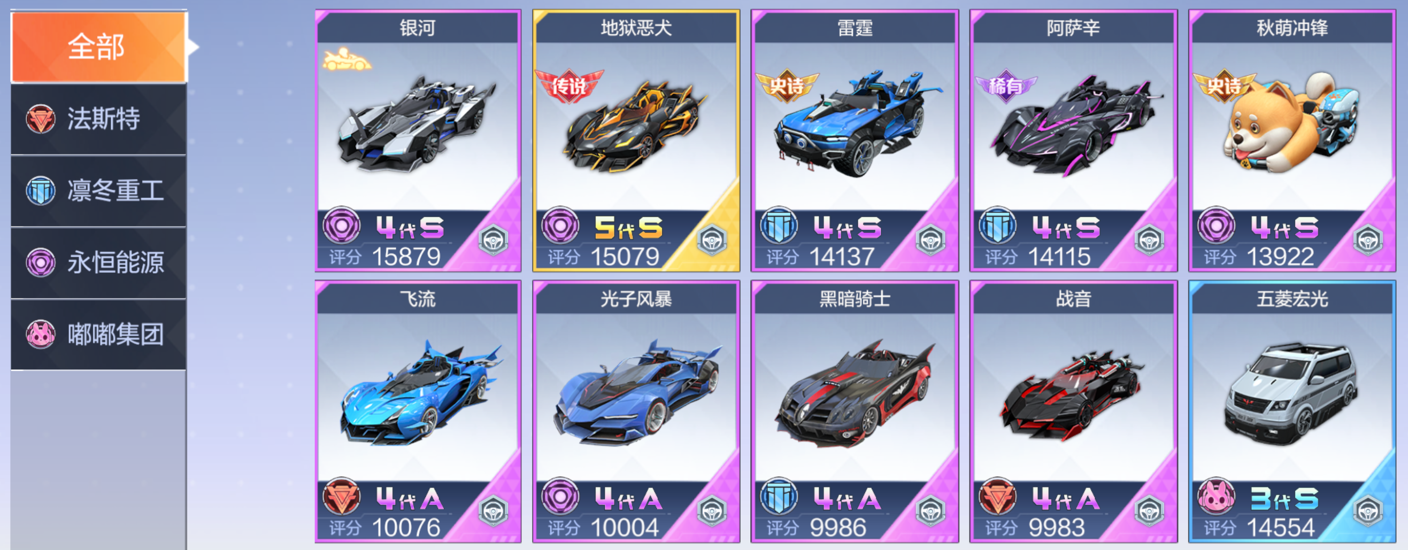Filter by 法斯特 brand
Screen dimensions: 1408x550
pyautogui.click(x=99, y=119)
